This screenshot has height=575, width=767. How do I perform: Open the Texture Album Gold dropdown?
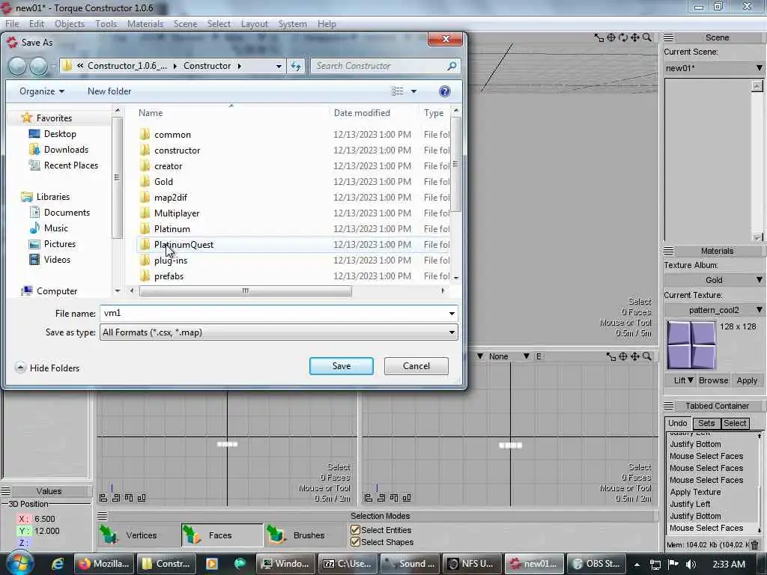714,280
